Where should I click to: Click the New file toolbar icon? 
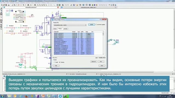coord(2,5)
